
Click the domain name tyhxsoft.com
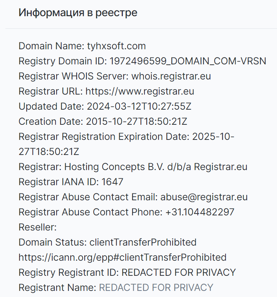(x=116, y=46)
